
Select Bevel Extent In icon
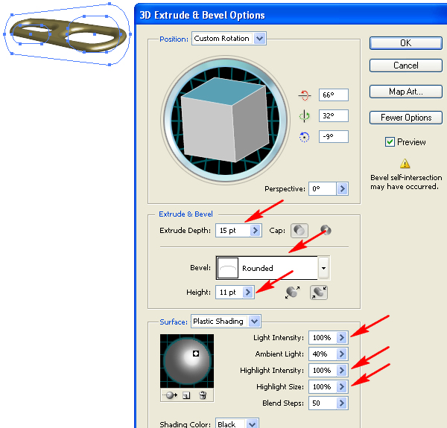pos(319,293)
